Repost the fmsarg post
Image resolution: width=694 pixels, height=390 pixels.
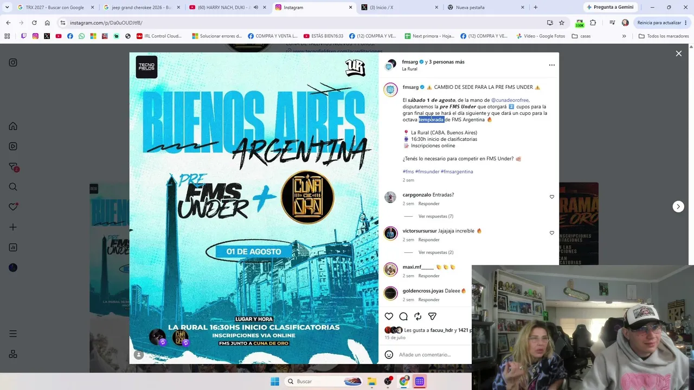(x=418, y=316)
